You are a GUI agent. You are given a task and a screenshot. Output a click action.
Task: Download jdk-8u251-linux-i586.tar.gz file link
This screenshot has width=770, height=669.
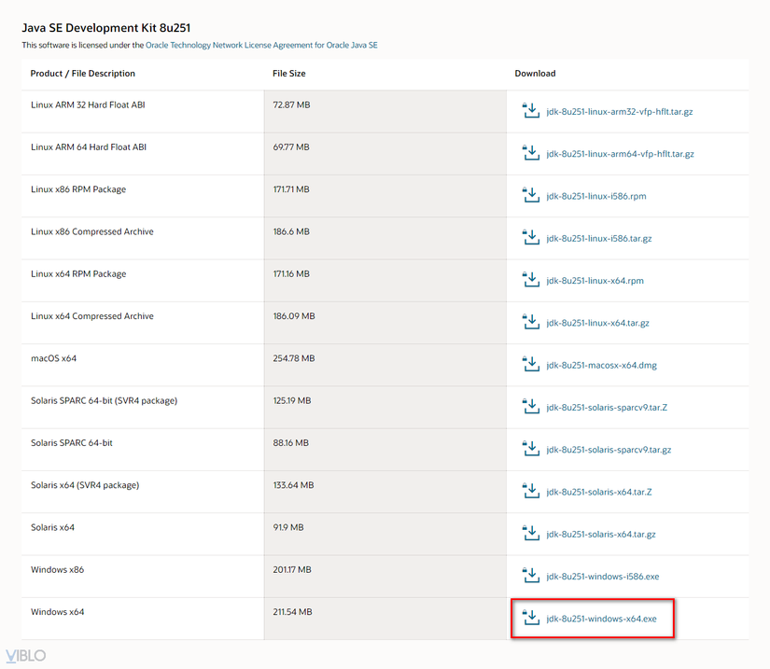(x=598, y=238)
